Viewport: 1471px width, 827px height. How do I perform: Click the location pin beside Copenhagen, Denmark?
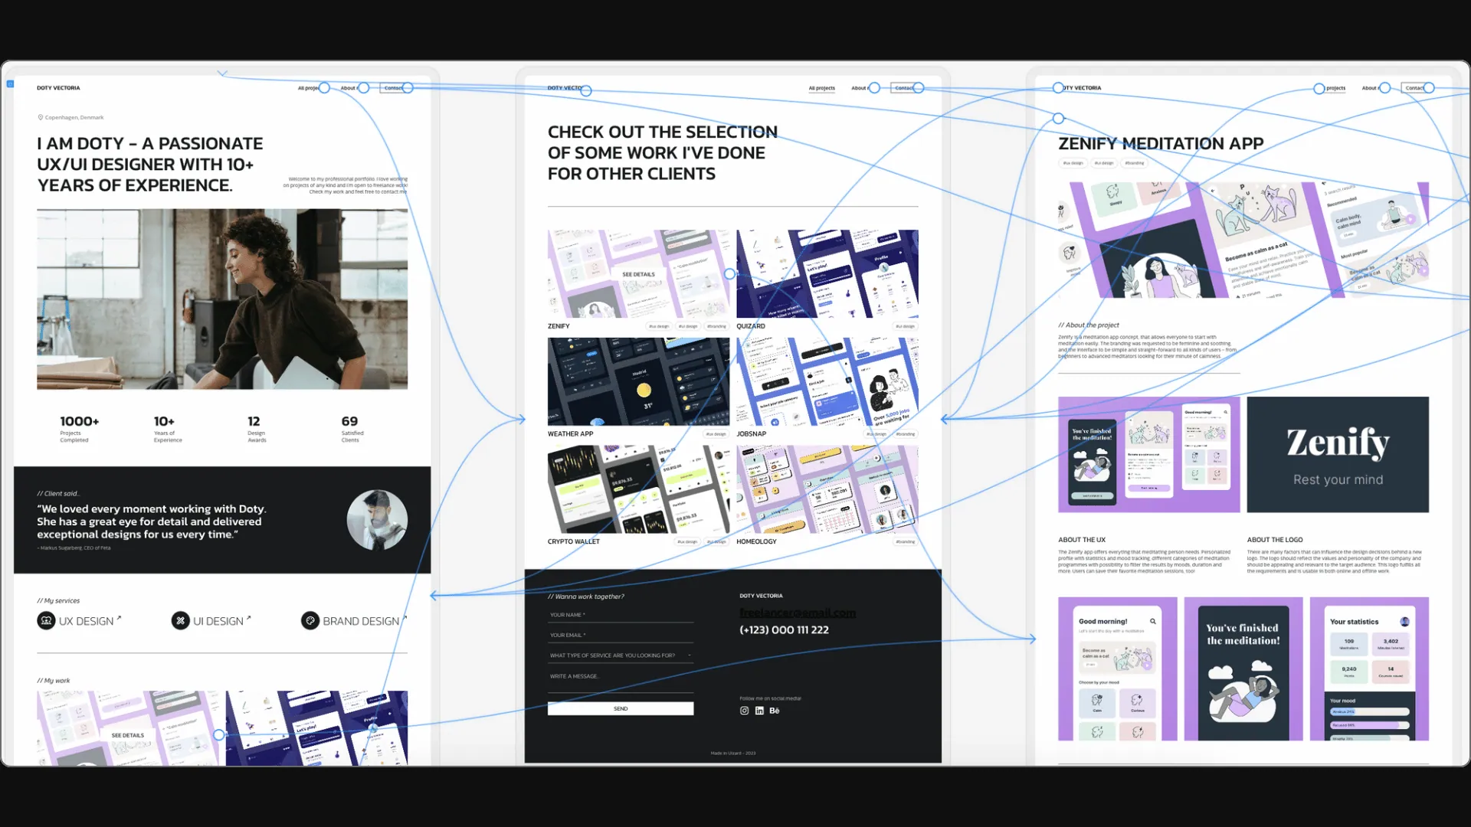[x=41, y=117]
